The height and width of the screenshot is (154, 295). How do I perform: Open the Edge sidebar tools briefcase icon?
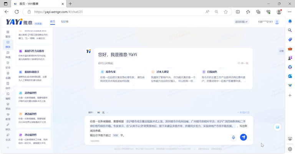[x=290, y=49]
